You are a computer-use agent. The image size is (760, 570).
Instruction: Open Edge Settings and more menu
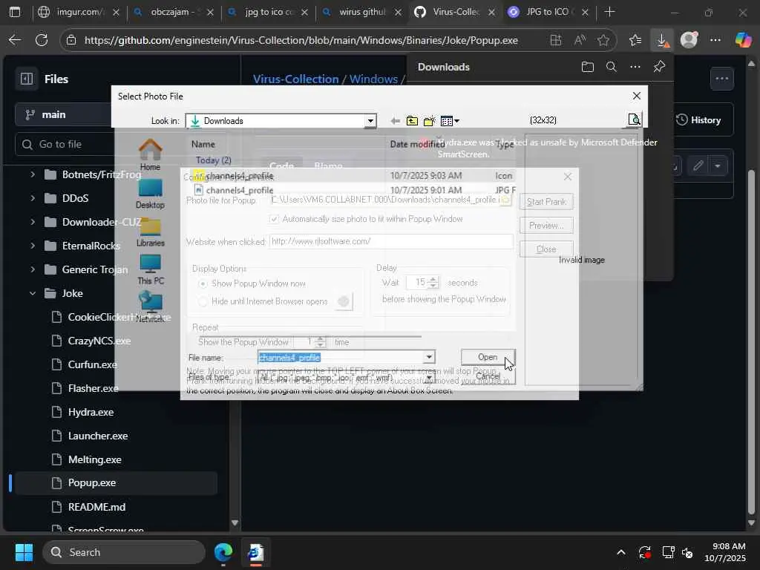coord(715,40)
